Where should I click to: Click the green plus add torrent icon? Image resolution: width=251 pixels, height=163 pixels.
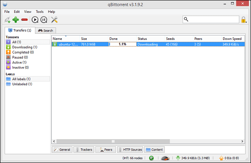[x=16, y=20]
